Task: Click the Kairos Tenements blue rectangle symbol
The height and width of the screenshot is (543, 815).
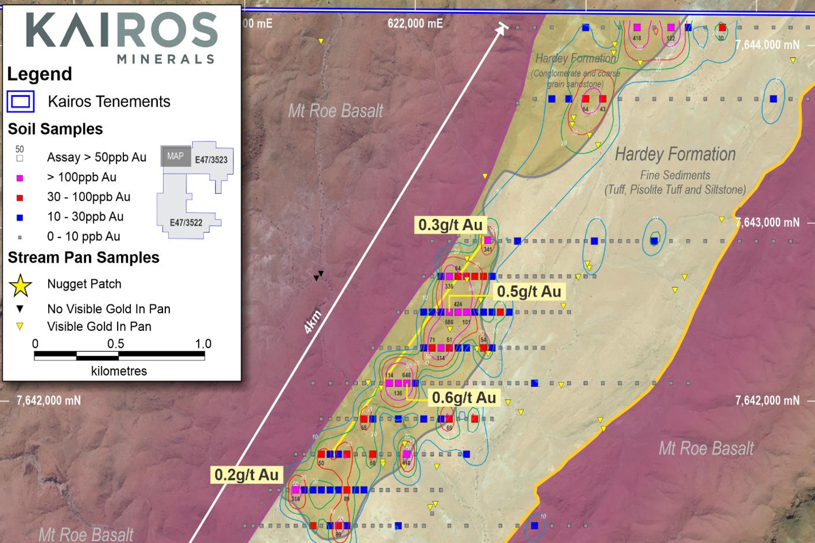Action: pyautogui.click(x=20, y=102)
